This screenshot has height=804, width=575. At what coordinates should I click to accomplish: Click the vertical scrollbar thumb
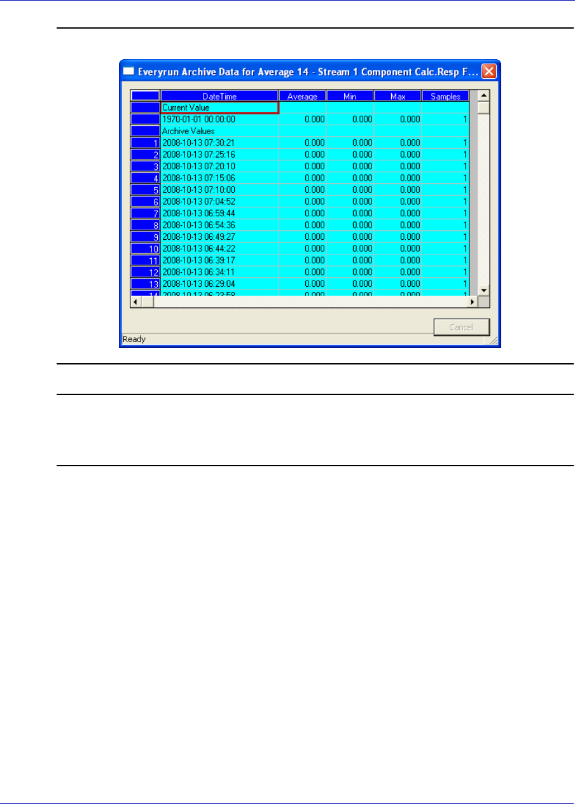tap(483, 107)
